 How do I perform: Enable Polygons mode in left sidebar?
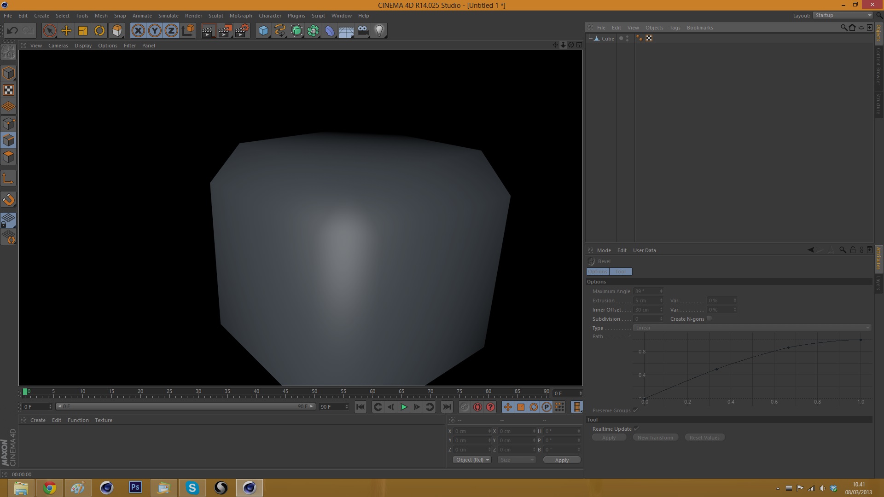[8, 157]
